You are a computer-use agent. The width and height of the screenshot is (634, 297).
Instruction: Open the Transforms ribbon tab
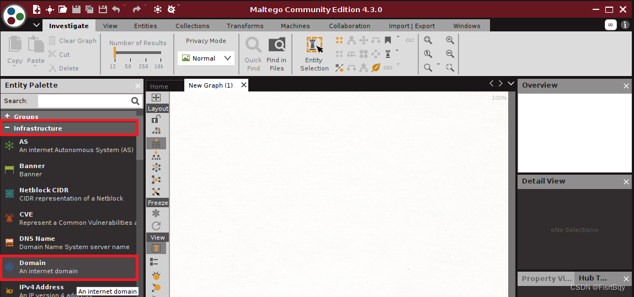tap(245, 26)
